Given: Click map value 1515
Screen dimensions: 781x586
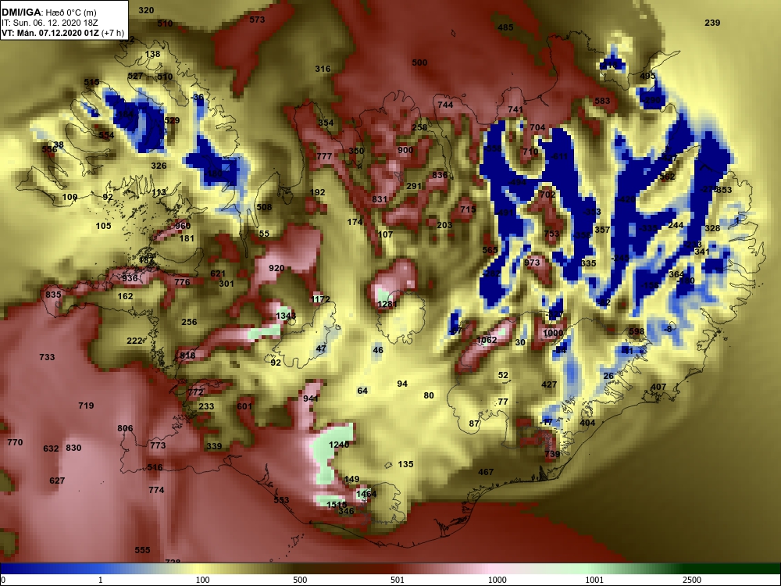Looking at the screenshot, I should [337, 505].
